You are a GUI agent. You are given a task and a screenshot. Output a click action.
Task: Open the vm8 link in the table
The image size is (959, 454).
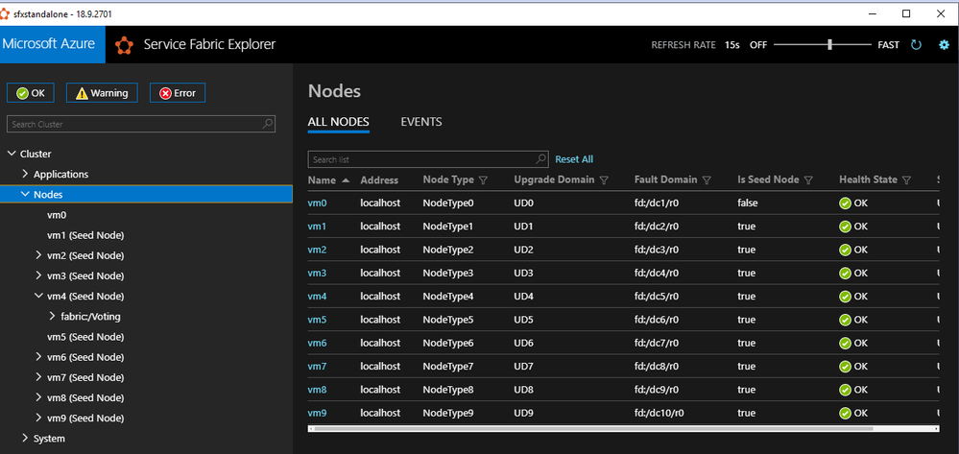pyautogui.click(x=317, y=390)
